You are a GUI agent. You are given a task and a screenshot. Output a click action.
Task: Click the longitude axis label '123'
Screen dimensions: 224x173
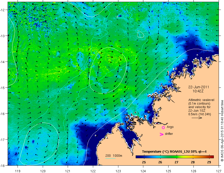[118, 171]
